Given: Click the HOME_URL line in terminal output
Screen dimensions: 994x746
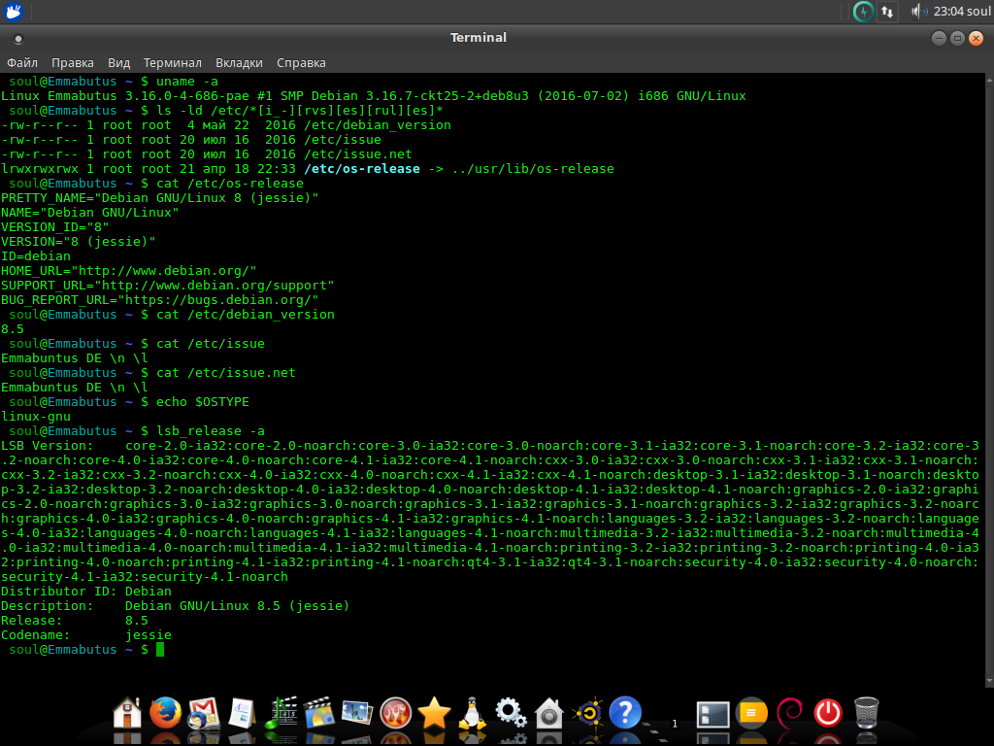Looking at the screenshot, I should point(129,271).
